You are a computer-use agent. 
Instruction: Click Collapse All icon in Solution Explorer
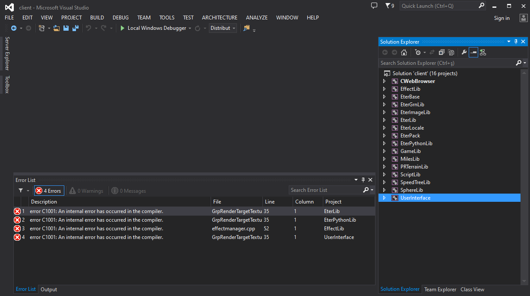coord(442,52)
